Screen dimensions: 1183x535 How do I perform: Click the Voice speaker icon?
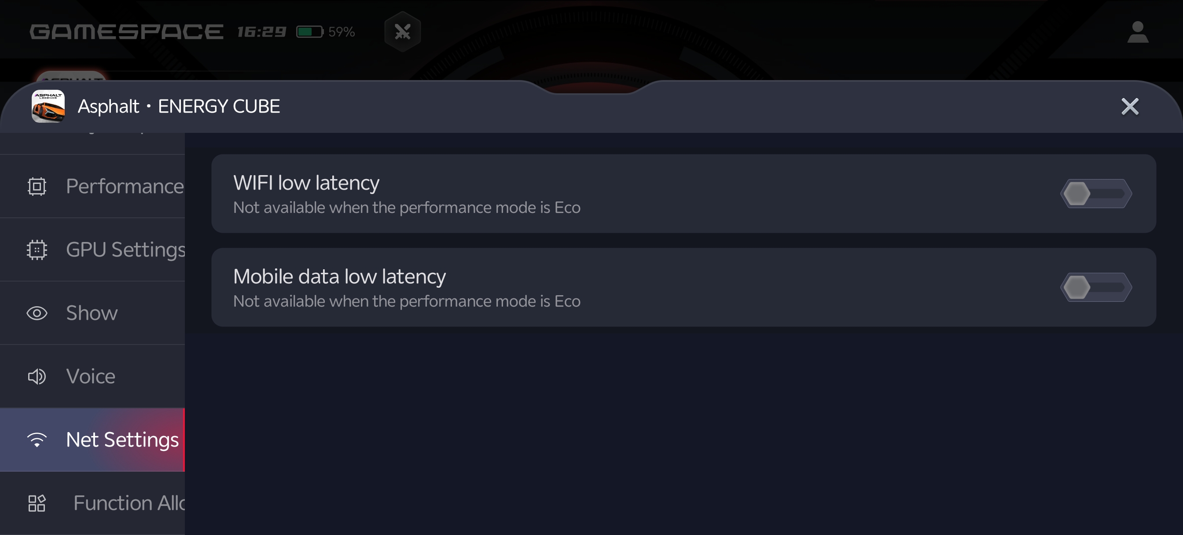pos(37,377)
